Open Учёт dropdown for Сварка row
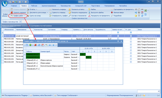162x98 pixels. tap(79, 54)
